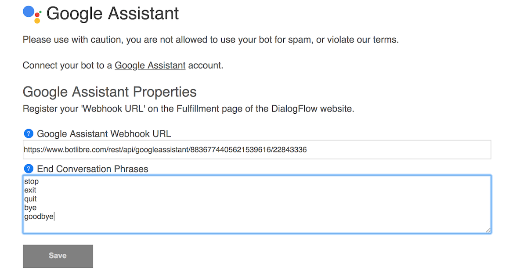Click the webhook URL text starting with https://www.botlibre.com
The height and width of the screenshot is (274, 527).
point(165,150)
